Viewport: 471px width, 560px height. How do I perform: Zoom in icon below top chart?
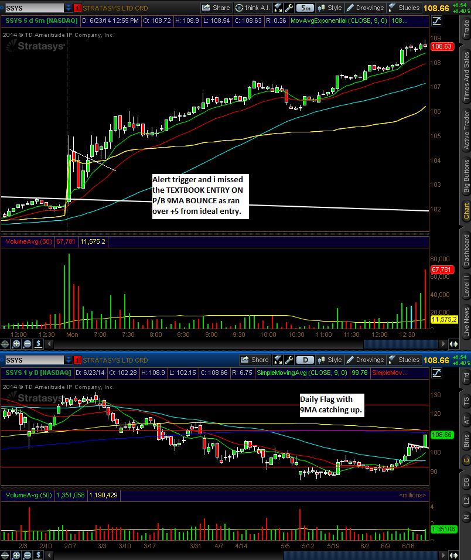[16, 344]
